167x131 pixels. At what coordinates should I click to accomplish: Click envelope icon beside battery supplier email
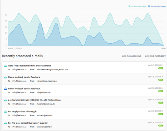click(x=5, y=123)
